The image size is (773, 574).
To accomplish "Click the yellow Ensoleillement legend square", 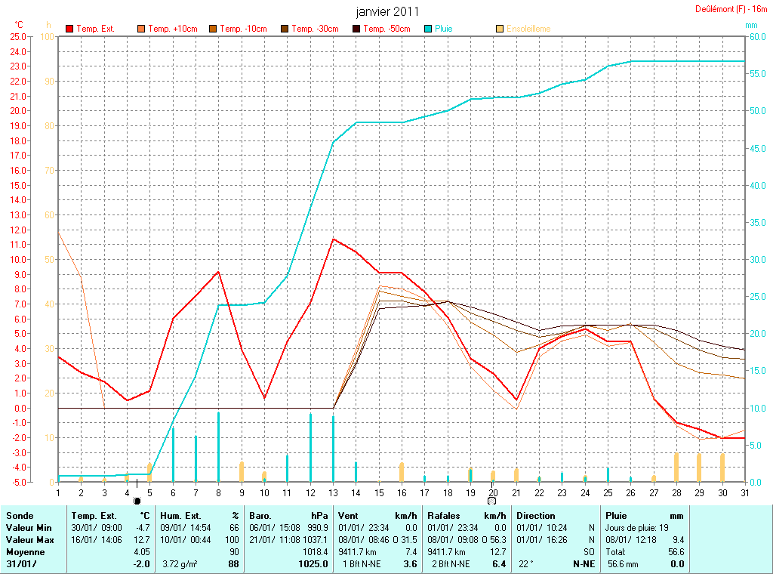I will (500, 29).
